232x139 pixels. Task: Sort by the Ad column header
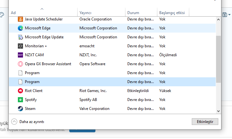coord(13,13)
